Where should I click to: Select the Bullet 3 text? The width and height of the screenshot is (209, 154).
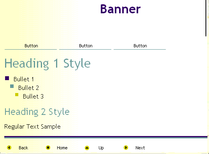33,96
